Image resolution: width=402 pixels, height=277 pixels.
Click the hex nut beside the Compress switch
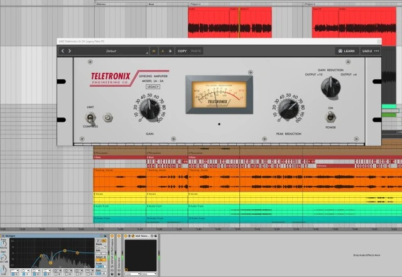107,117
